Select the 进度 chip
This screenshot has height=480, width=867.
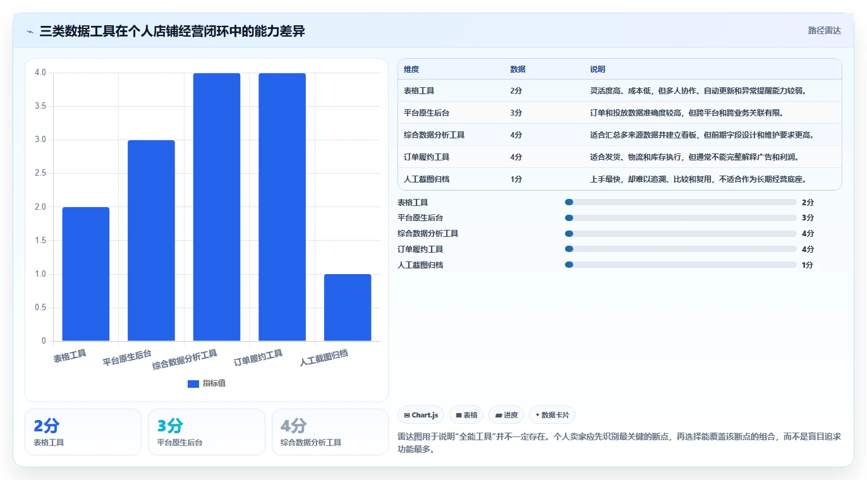tap(506, 415)
